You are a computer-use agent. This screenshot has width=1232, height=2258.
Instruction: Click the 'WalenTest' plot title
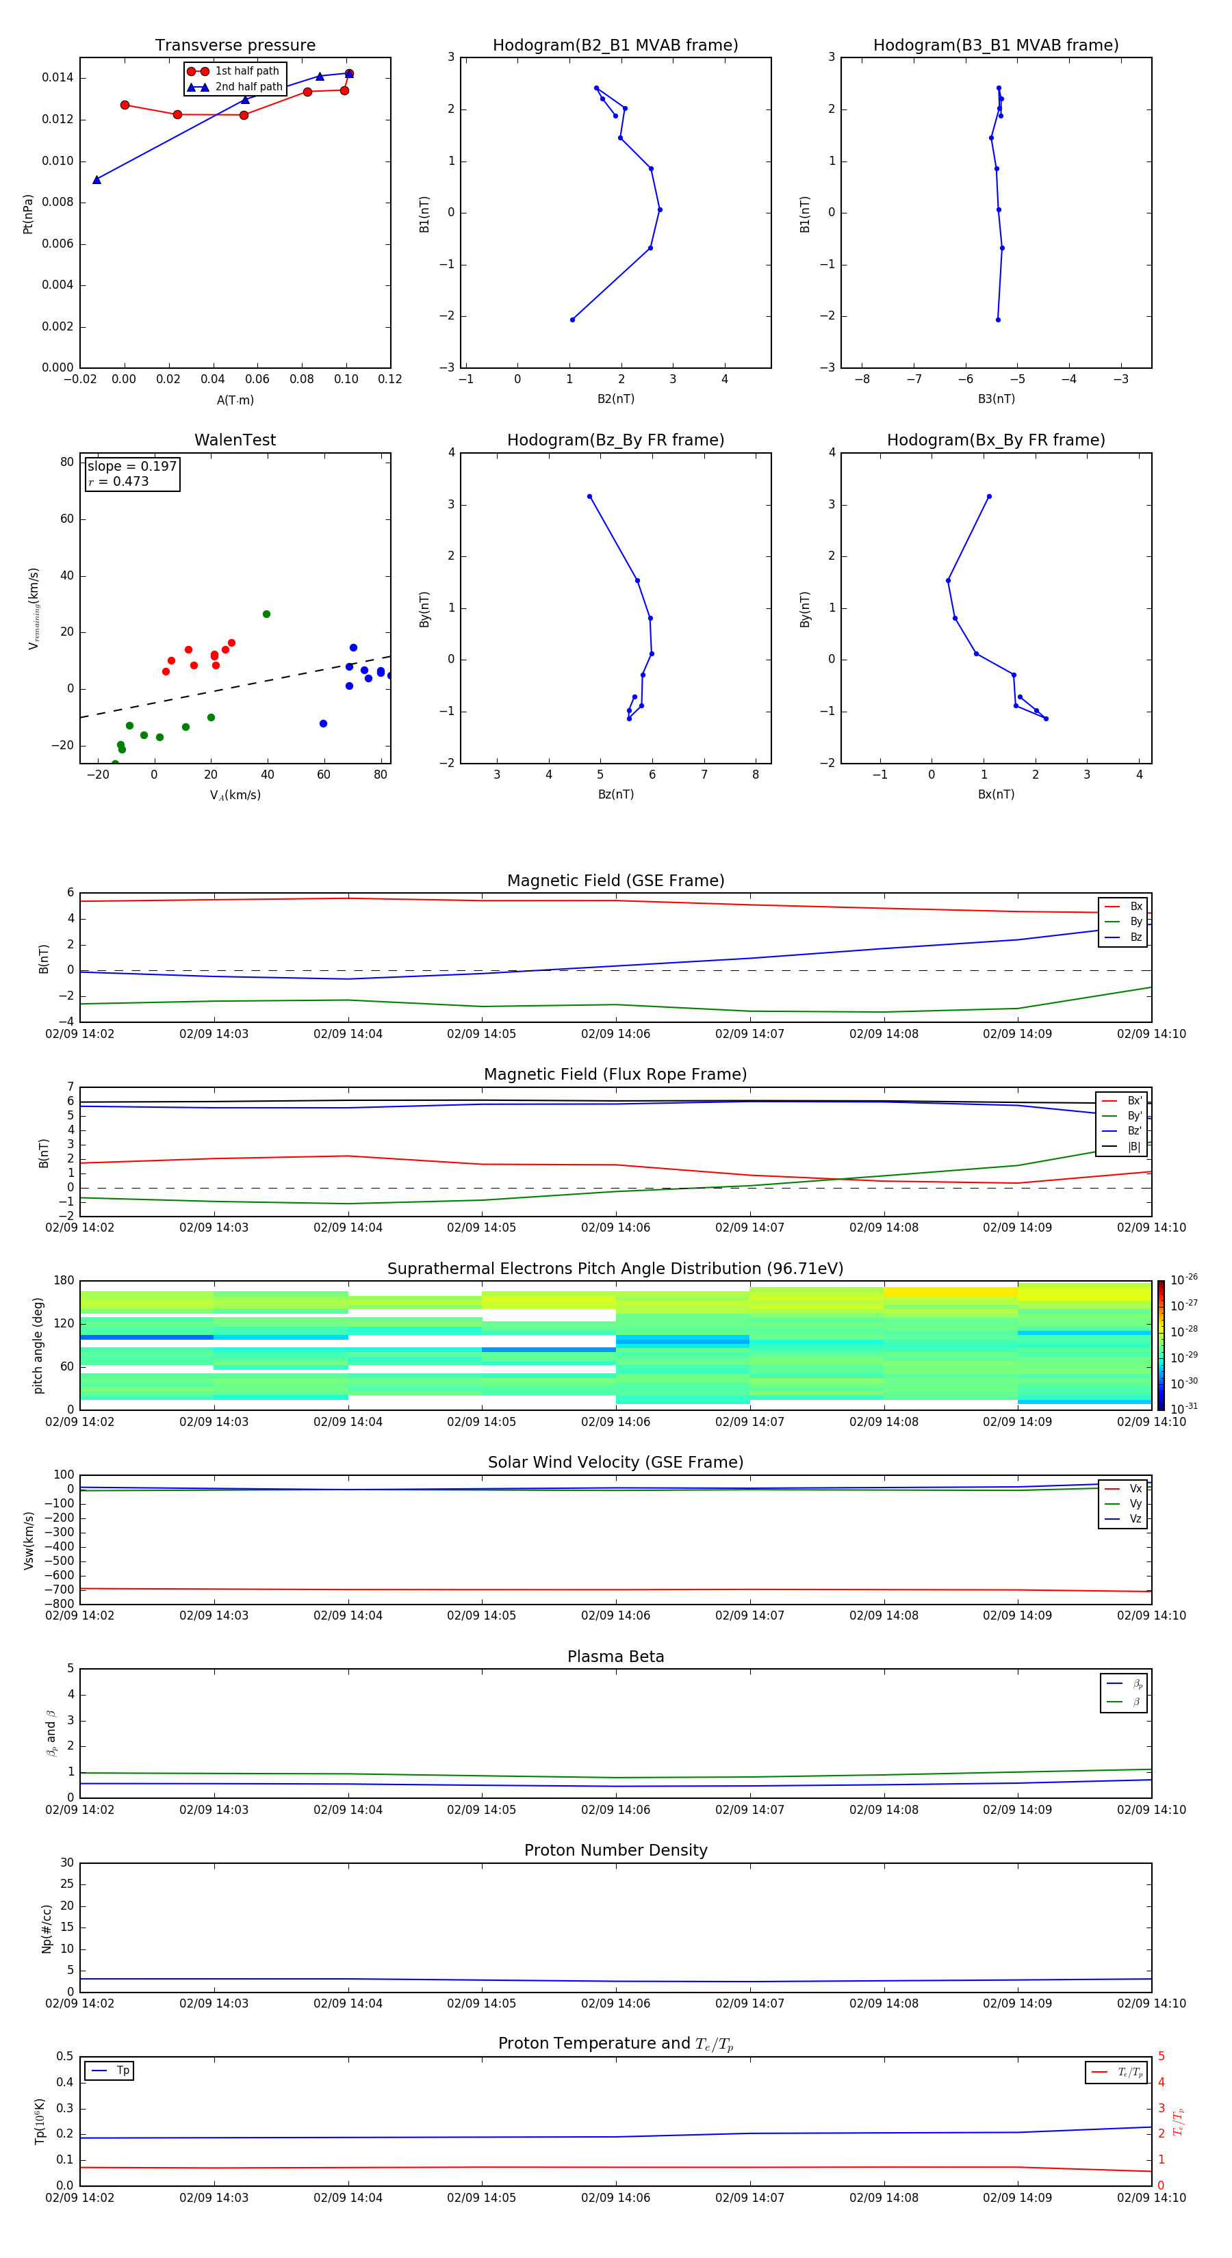pyautogui.click(x=235, y=440)
